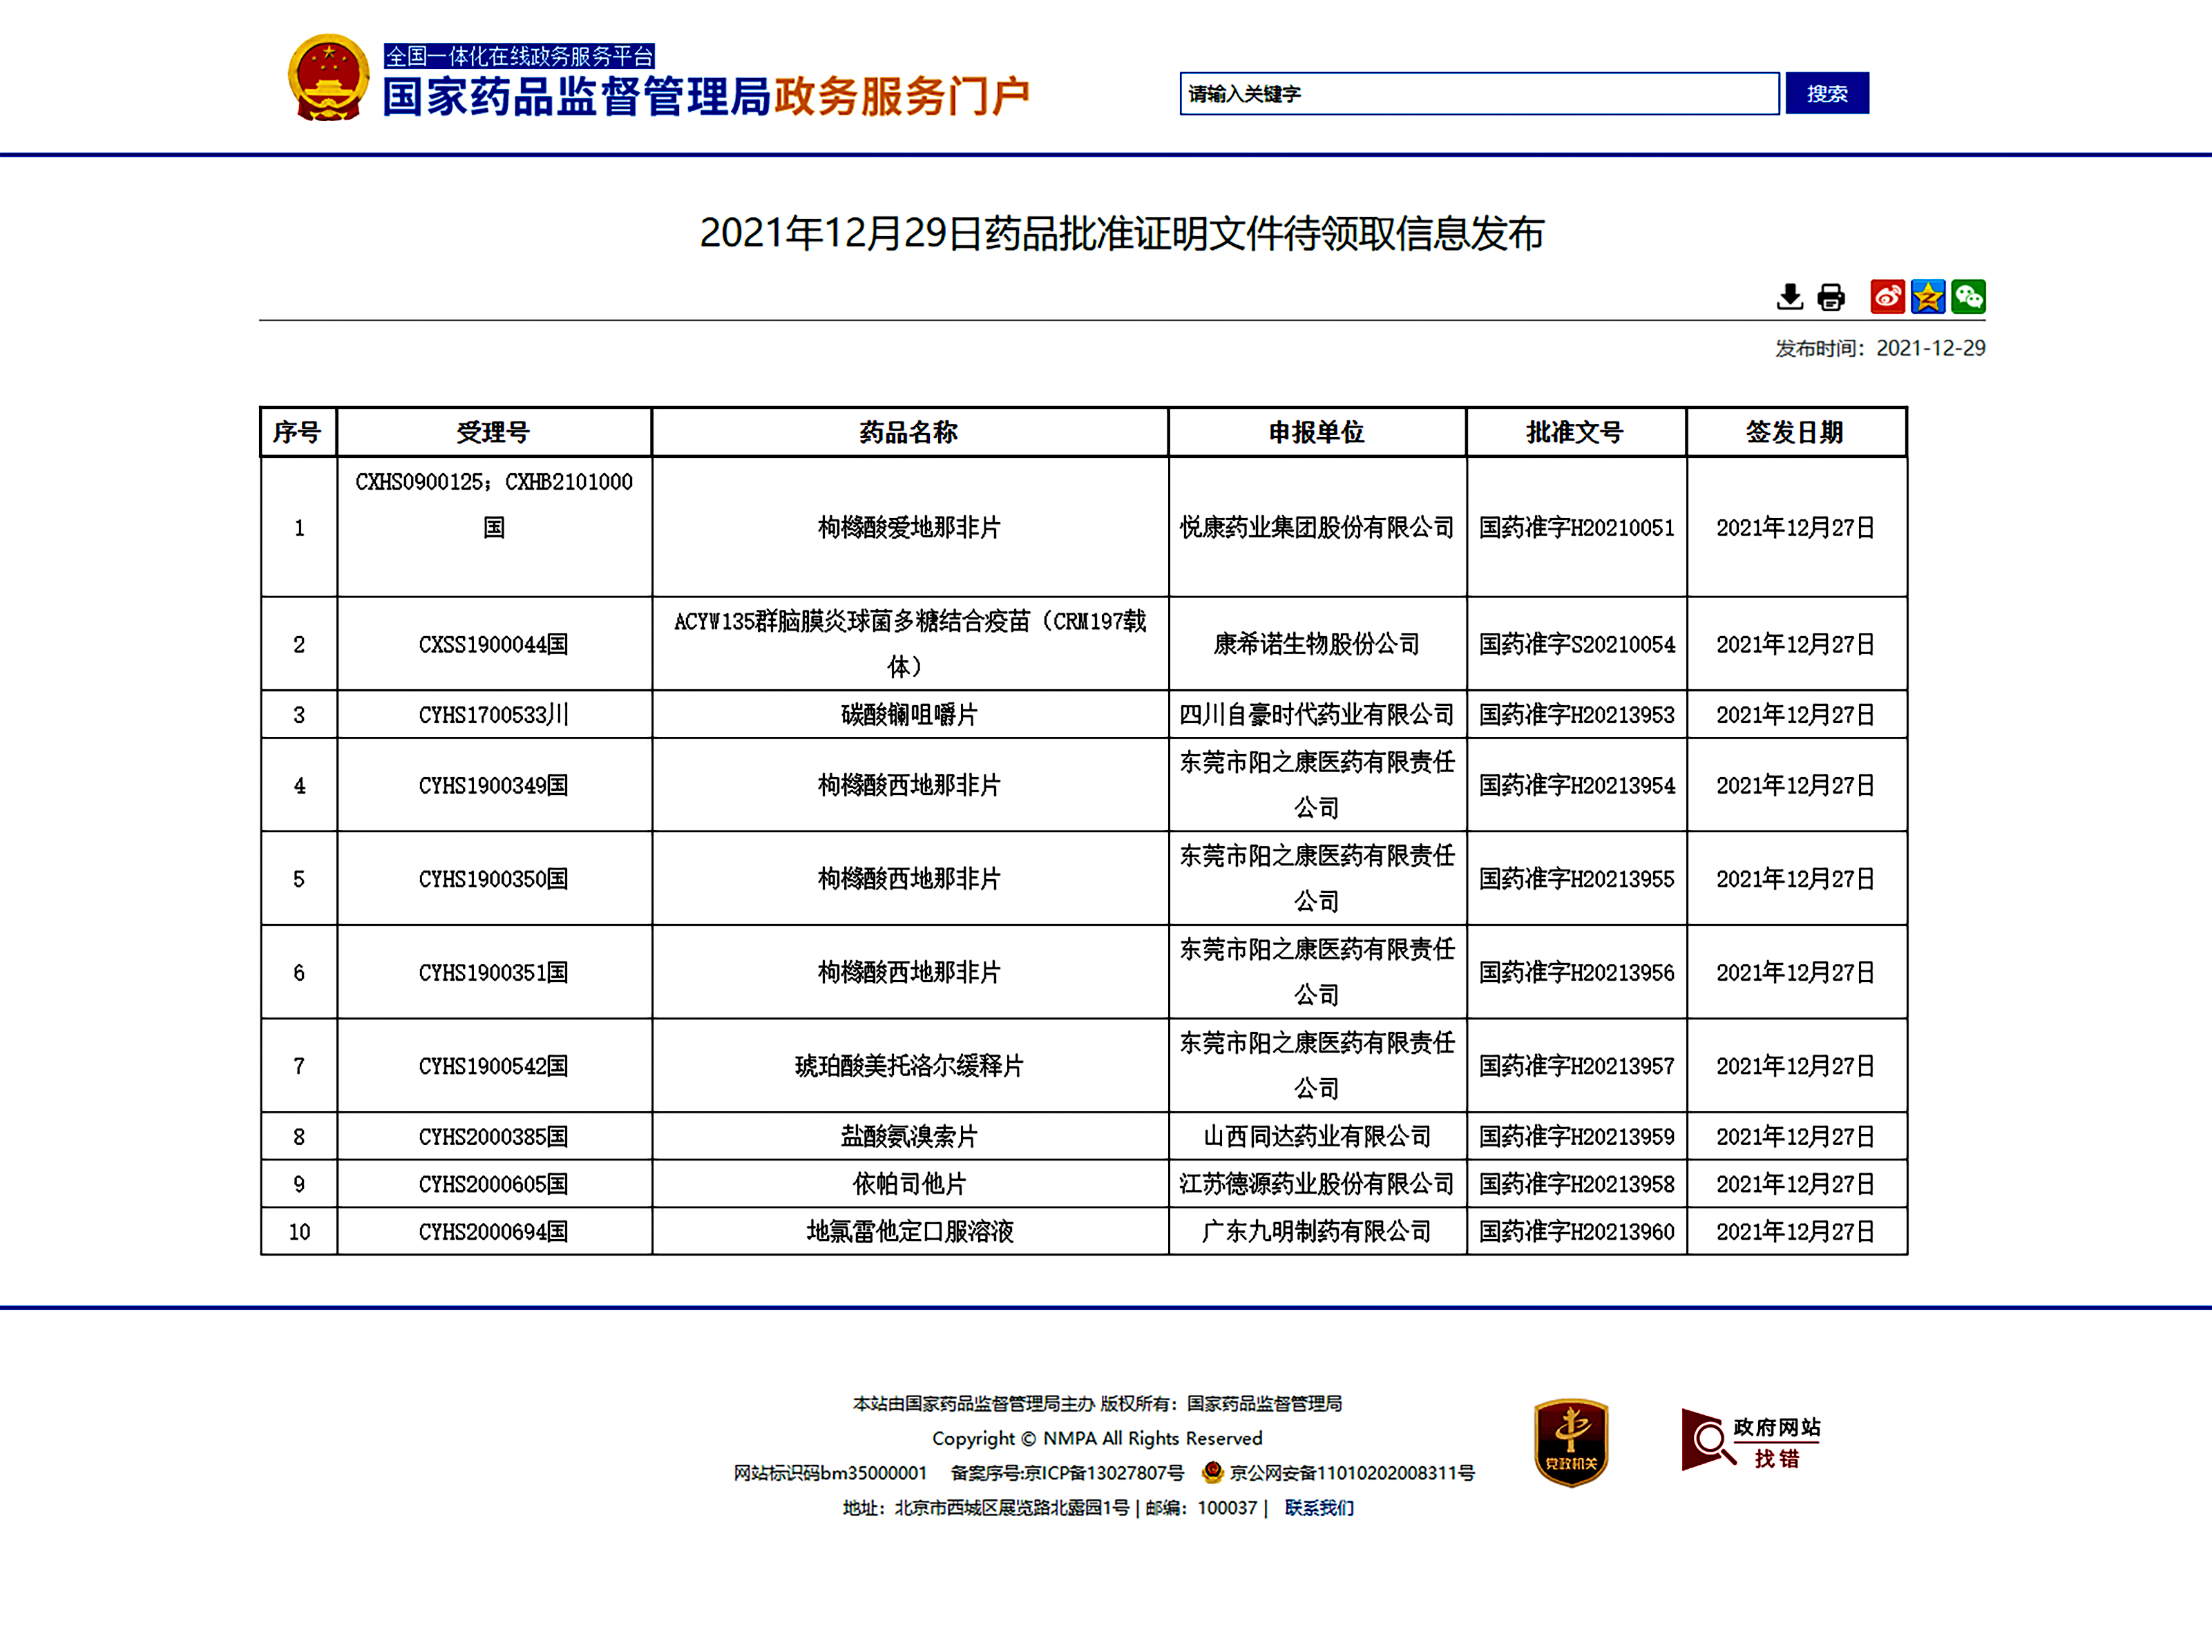The image size is (2212, 1652).
Task: Click the keyword search input field
Action: (x=1479, y=93)
